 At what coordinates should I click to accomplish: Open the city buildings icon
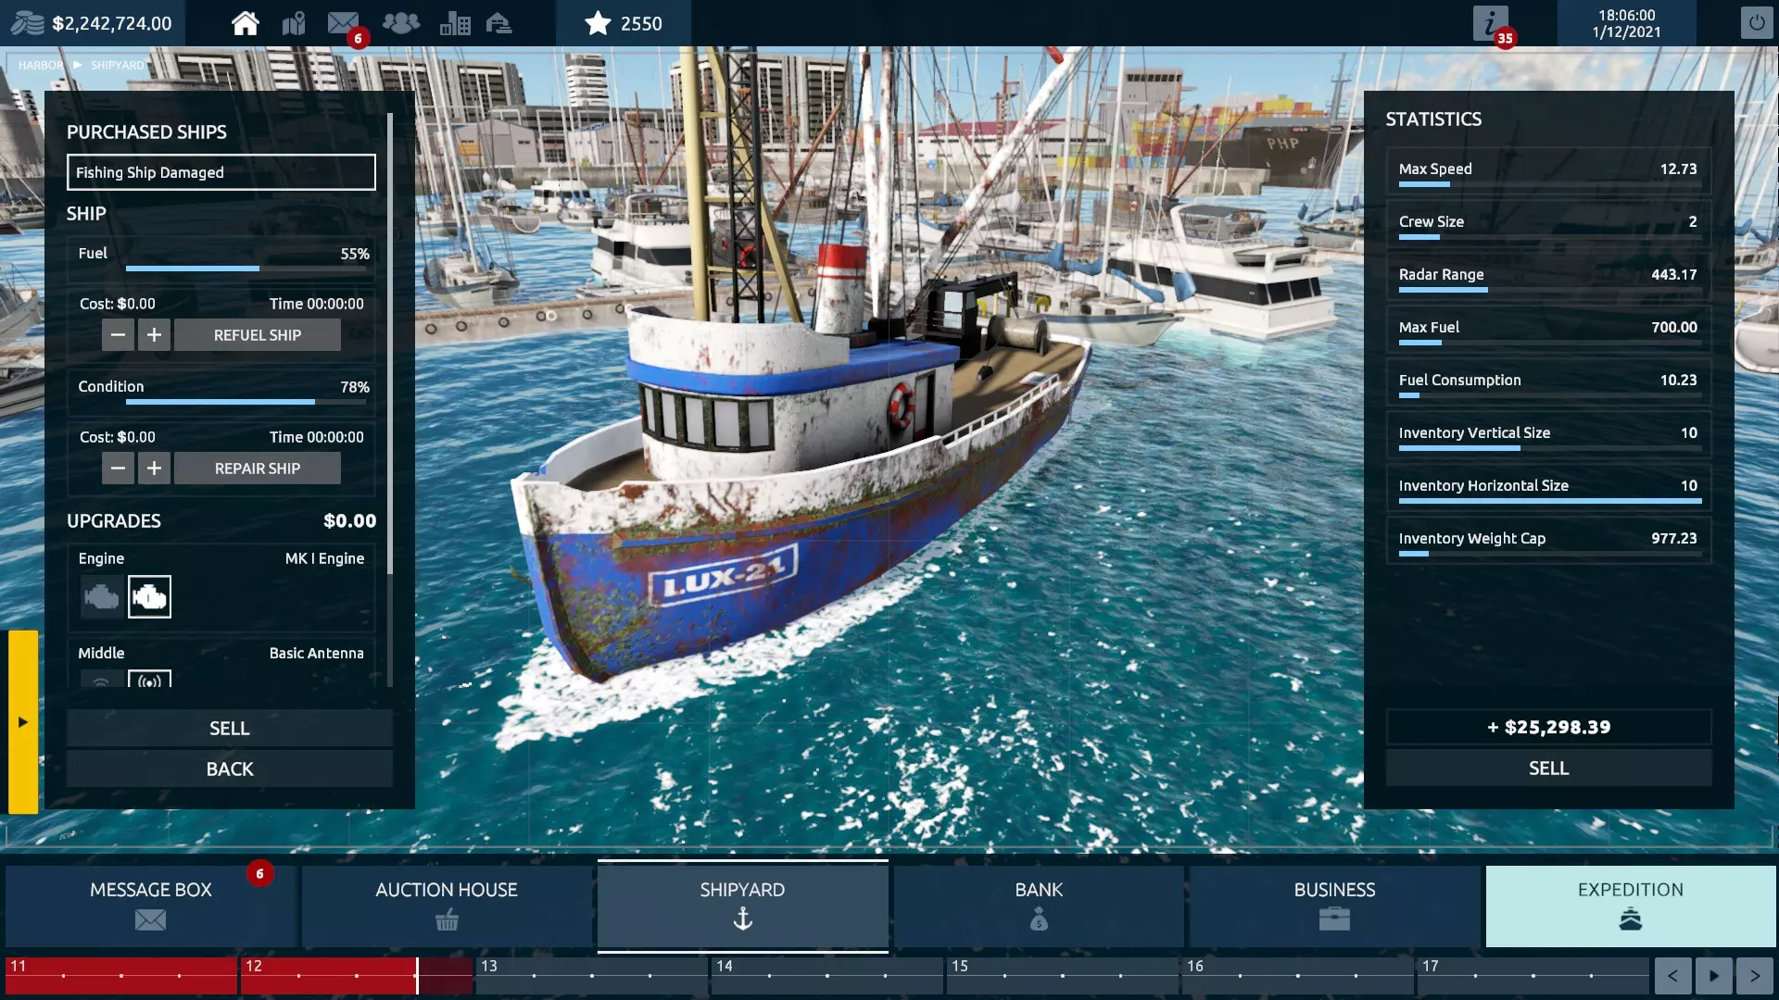pos(454,23)
